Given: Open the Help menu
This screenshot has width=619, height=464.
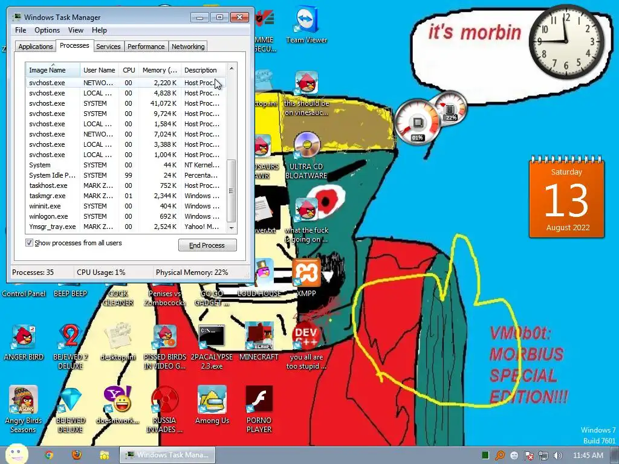Looking at the screenshot, I should click(x=99, y=30).
